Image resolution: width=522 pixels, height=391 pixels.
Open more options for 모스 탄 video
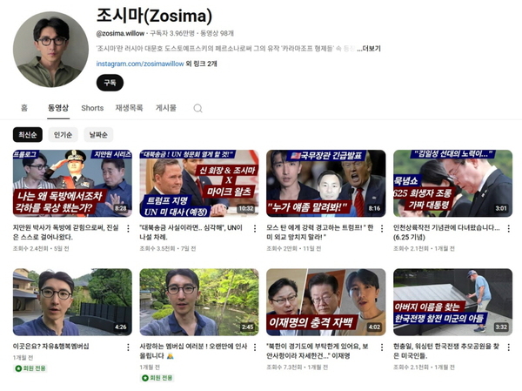coord(382,229)
